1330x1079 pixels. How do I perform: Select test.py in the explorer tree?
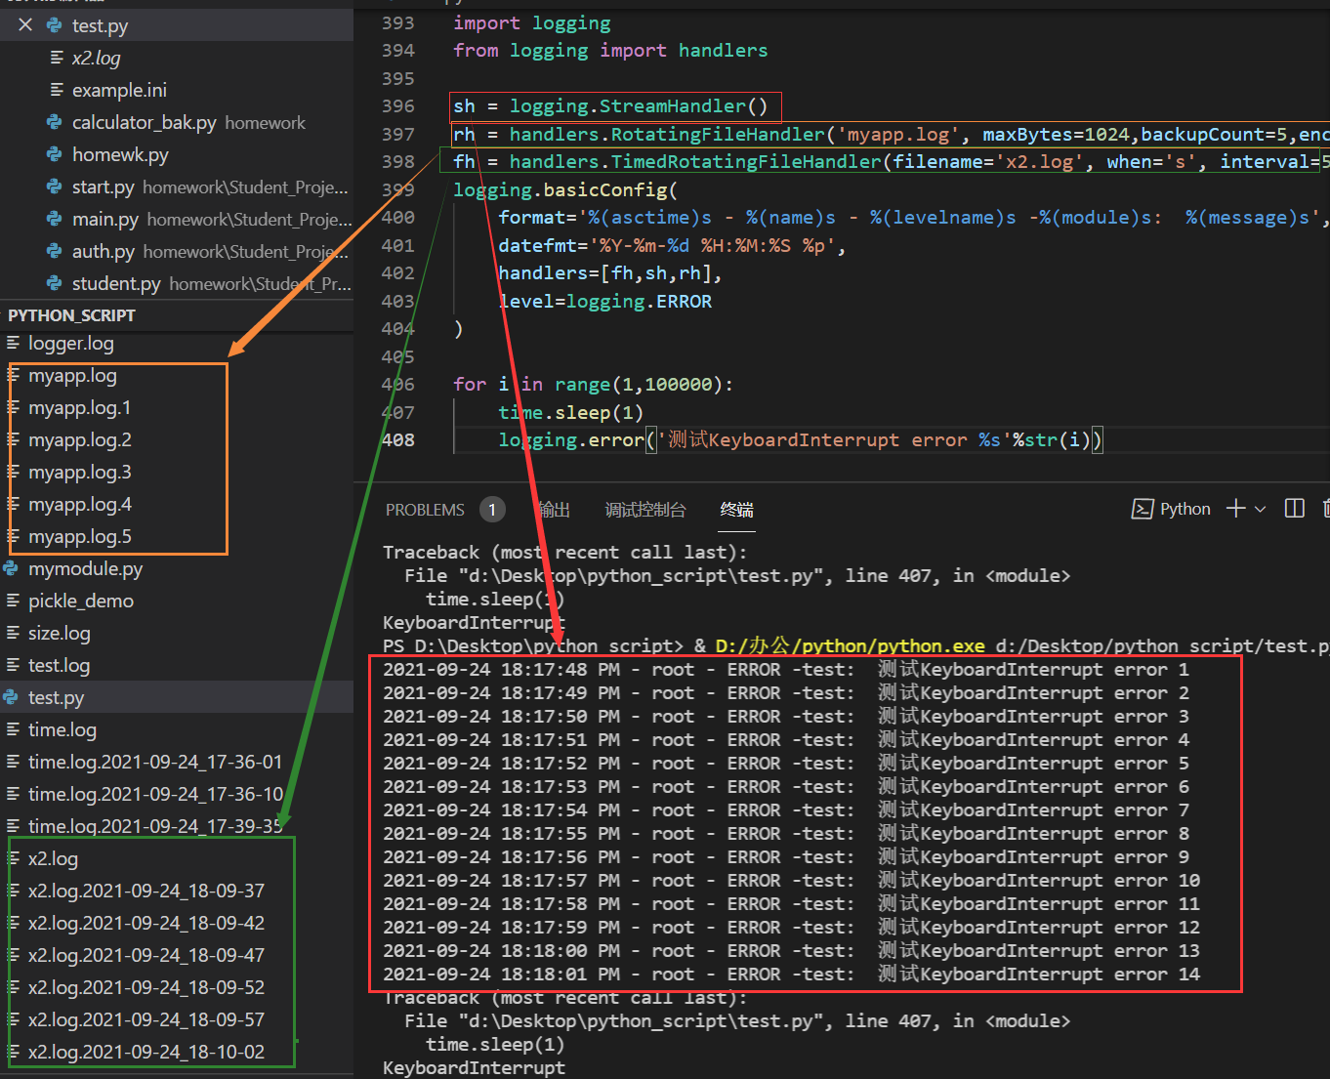(177, 697)
